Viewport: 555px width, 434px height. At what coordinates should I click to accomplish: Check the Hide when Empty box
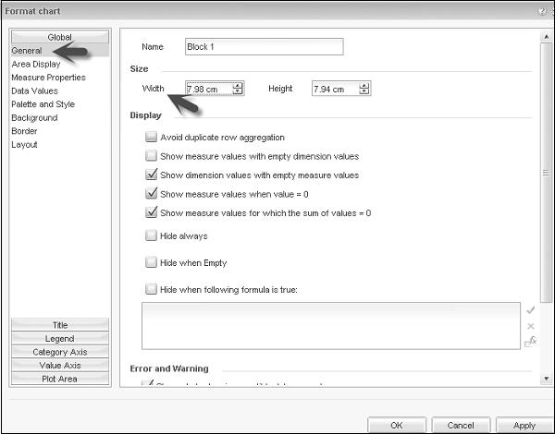[x=151, y=262]
